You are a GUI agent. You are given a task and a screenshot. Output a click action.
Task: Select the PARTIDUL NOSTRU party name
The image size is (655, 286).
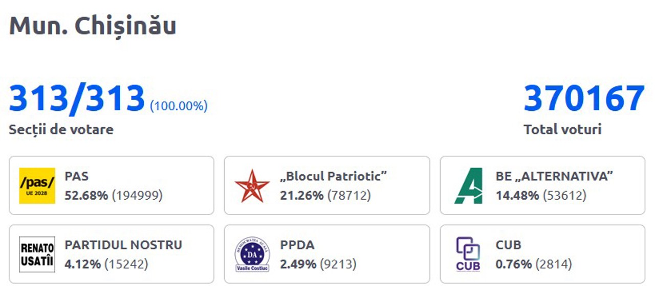123,245
